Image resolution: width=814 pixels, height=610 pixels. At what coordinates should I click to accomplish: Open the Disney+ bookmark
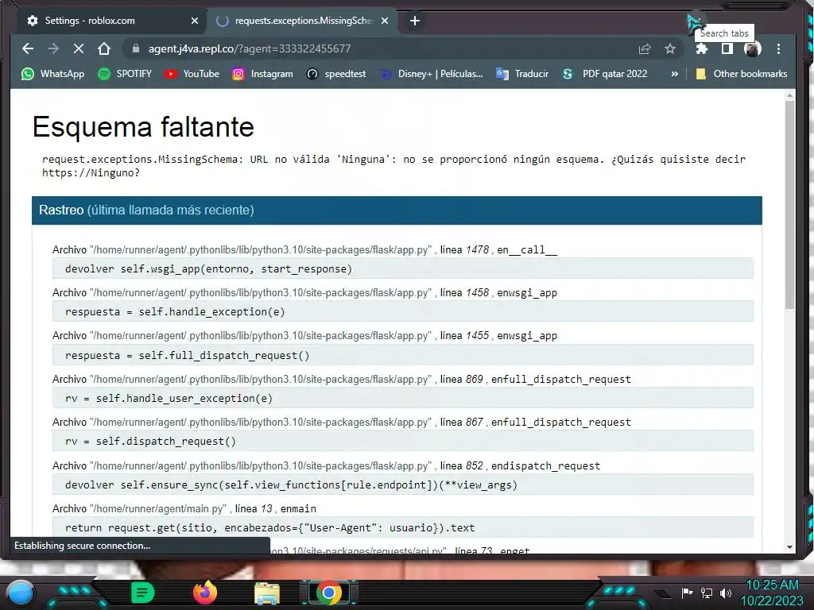pyautogui.click(x=432, y=74)
